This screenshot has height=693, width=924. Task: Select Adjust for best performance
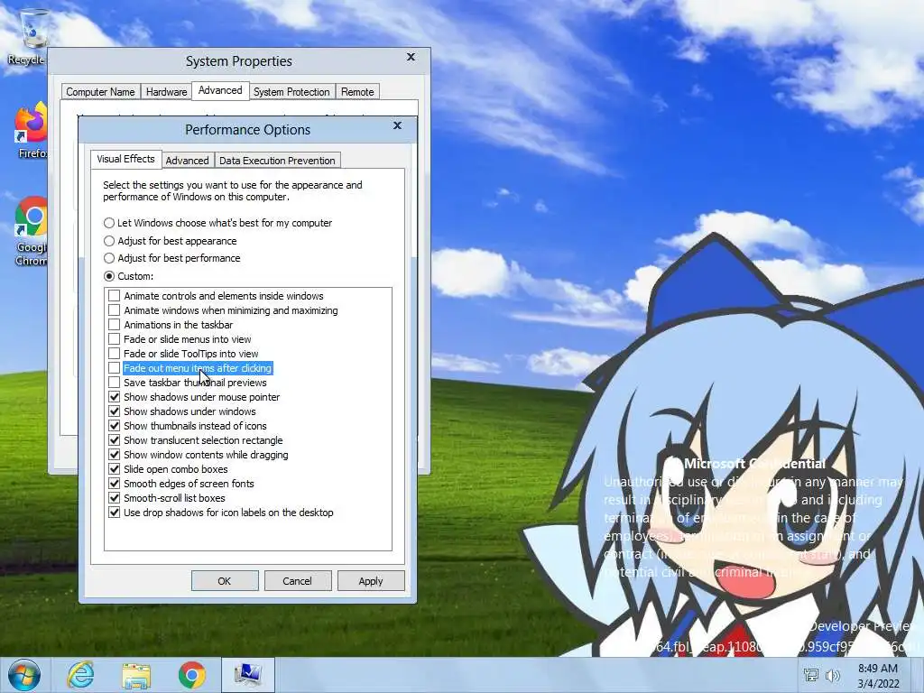109,258
